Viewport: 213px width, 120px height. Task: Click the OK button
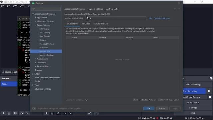pos(149,108)
